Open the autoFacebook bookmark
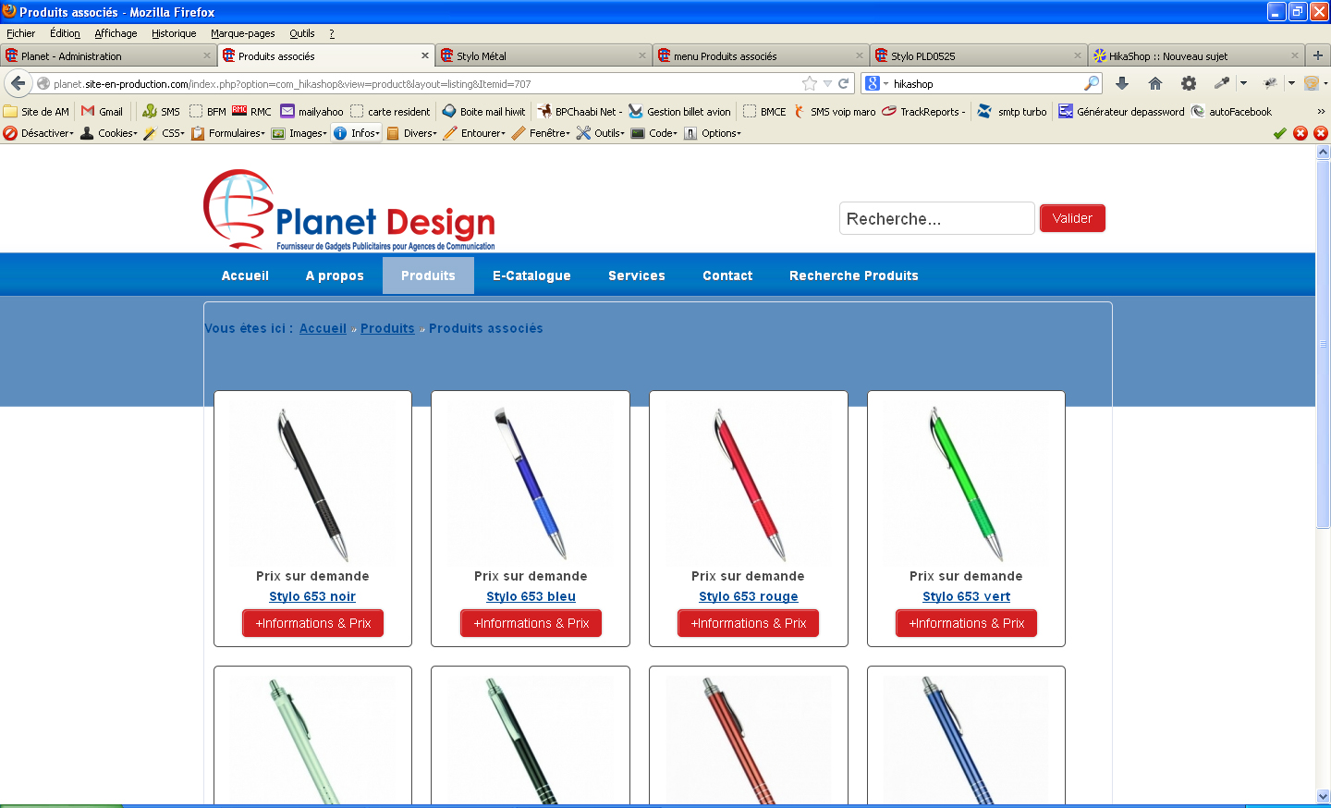The width and height of the screenshot is (1331, 808). click(x=1231, y=111)
